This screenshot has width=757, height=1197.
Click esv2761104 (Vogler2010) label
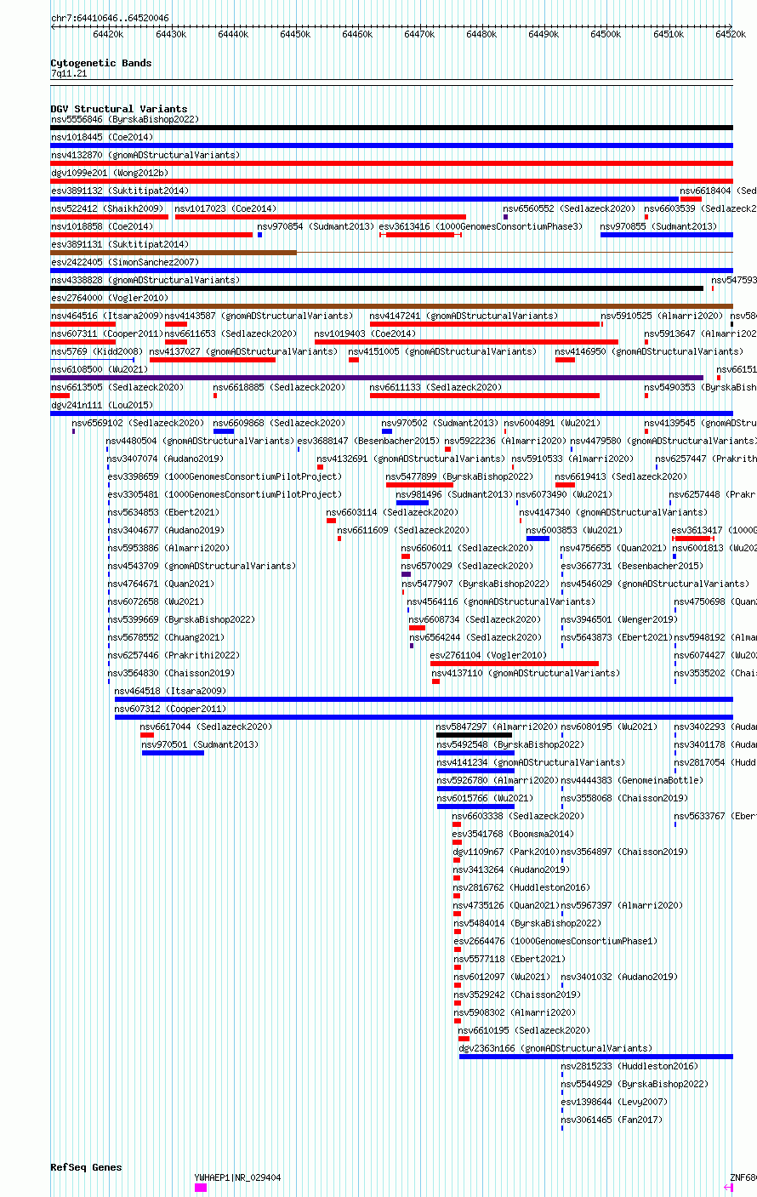click(489, 655)
